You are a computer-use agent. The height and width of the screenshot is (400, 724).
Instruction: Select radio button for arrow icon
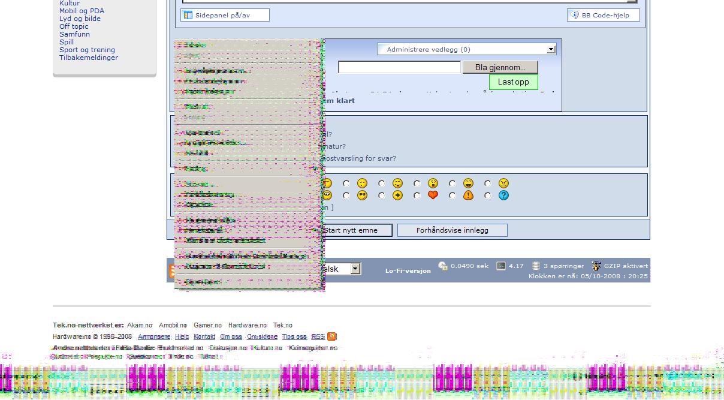(x=381, y=196)
